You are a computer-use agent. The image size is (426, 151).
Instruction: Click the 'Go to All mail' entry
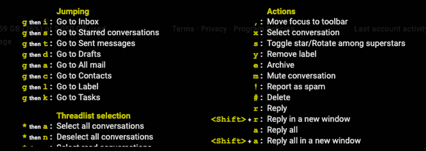coord(81,65)
